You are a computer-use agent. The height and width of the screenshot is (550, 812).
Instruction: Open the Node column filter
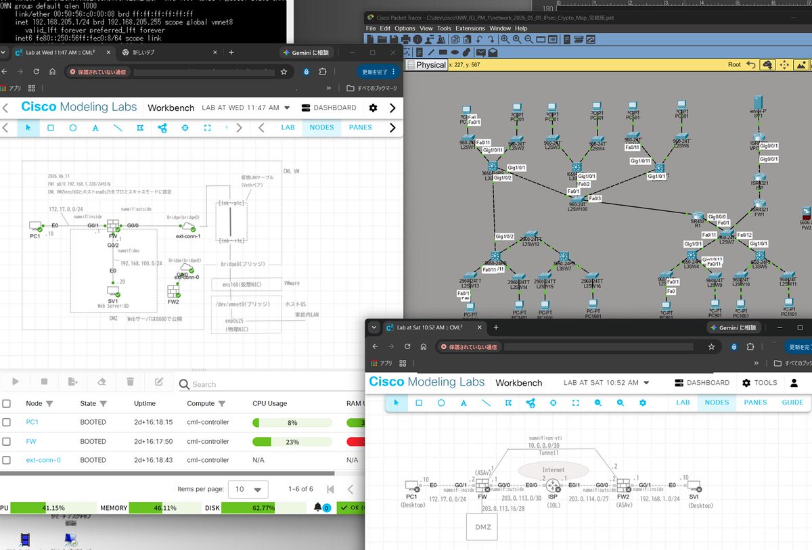pos(49,404)
